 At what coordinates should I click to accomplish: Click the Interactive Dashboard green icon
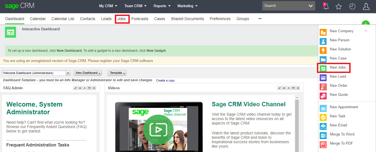10,32
